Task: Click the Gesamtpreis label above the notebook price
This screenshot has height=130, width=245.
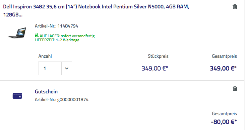Action: 224,56
